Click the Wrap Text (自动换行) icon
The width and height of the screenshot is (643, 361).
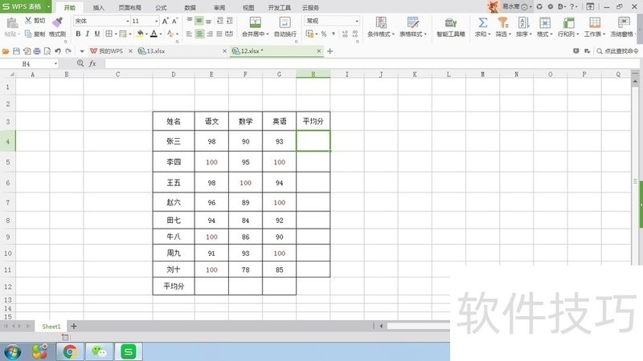click(x=285, y=22)
